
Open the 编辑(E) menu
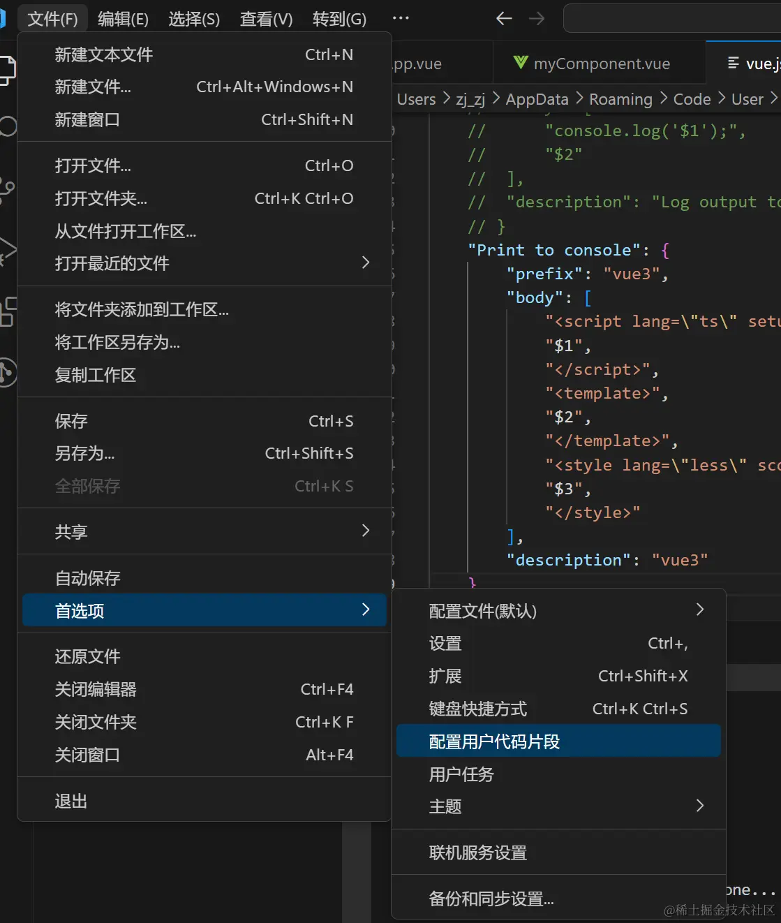click(x=123, y=19)
